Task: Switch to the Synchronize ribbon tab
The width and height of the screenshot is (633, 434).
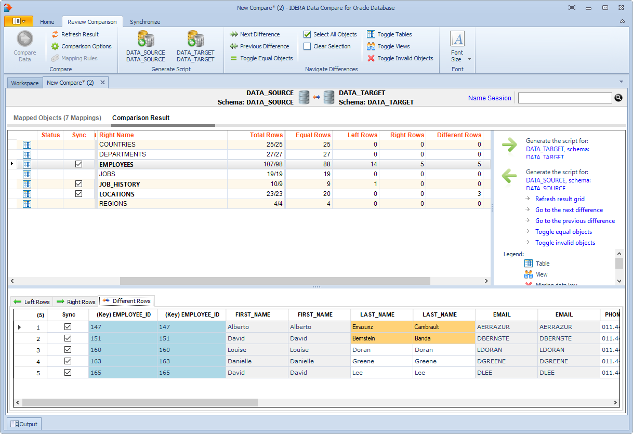Action: point(145,22)
